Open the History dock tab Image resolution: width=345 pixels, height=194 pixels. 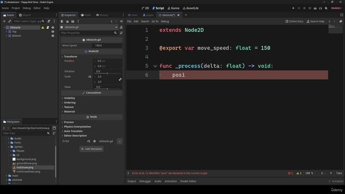(102, 15)
